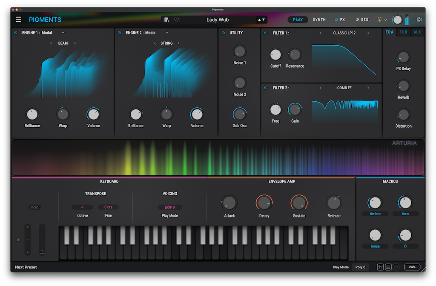
Task: Click the modulation wheel
Action: tap(42, 240)
